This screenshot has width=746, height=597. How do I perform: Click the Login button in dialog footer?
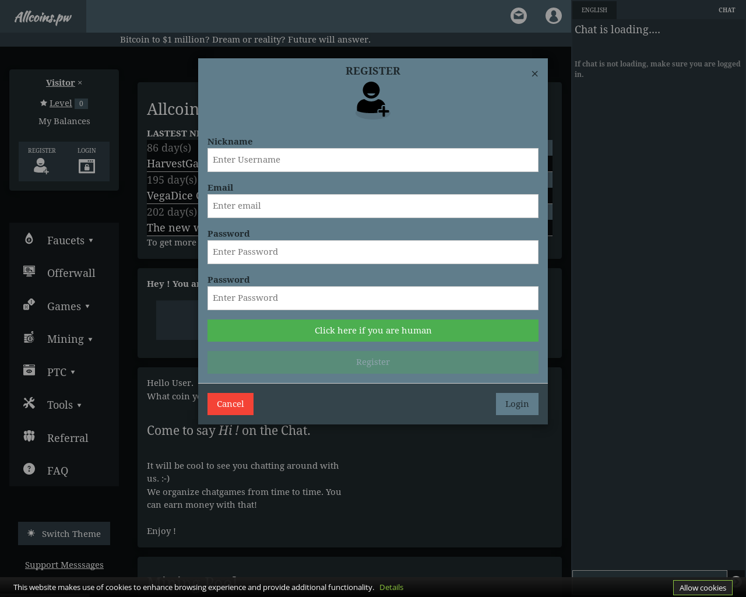(x=517, y=404)
